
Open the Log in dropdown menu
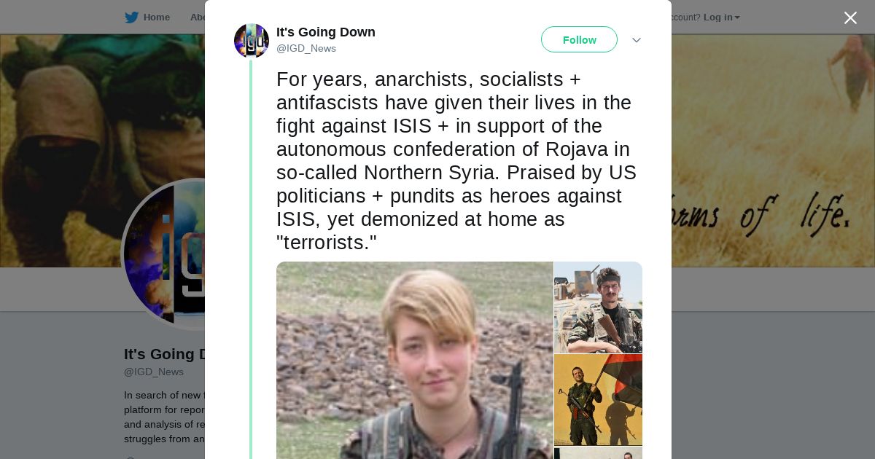point(721,17)
